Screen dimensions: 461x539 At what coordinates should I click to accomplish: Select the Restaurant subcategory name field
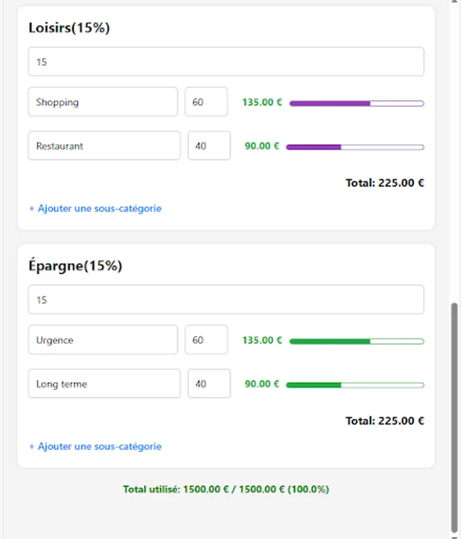pos(104,146)
